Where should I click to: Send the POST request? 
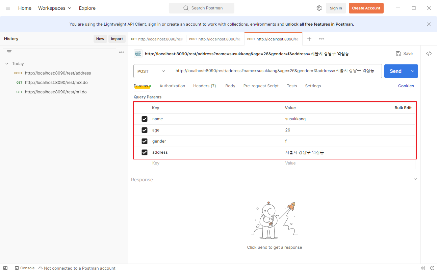click(396, 71)
